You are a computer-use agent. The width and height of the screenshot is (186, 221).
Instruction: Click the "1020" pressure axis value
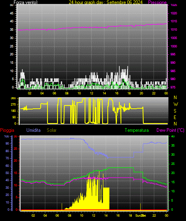click(x=174, y=13)
